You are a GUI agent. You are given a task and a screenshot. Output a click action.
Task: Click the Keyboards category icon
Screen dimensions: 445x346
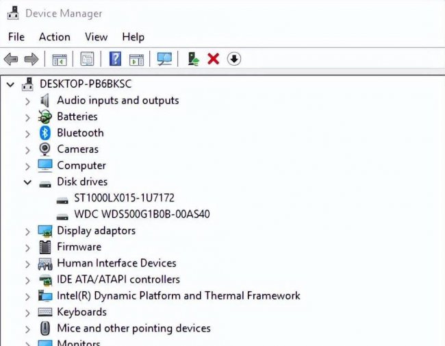click(x=45, y=312)
